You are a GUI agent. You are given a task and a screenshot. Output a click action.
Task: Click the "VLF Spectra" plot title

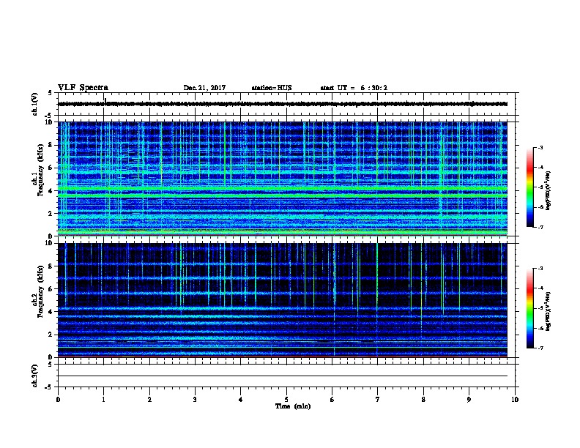coord(83,88)
